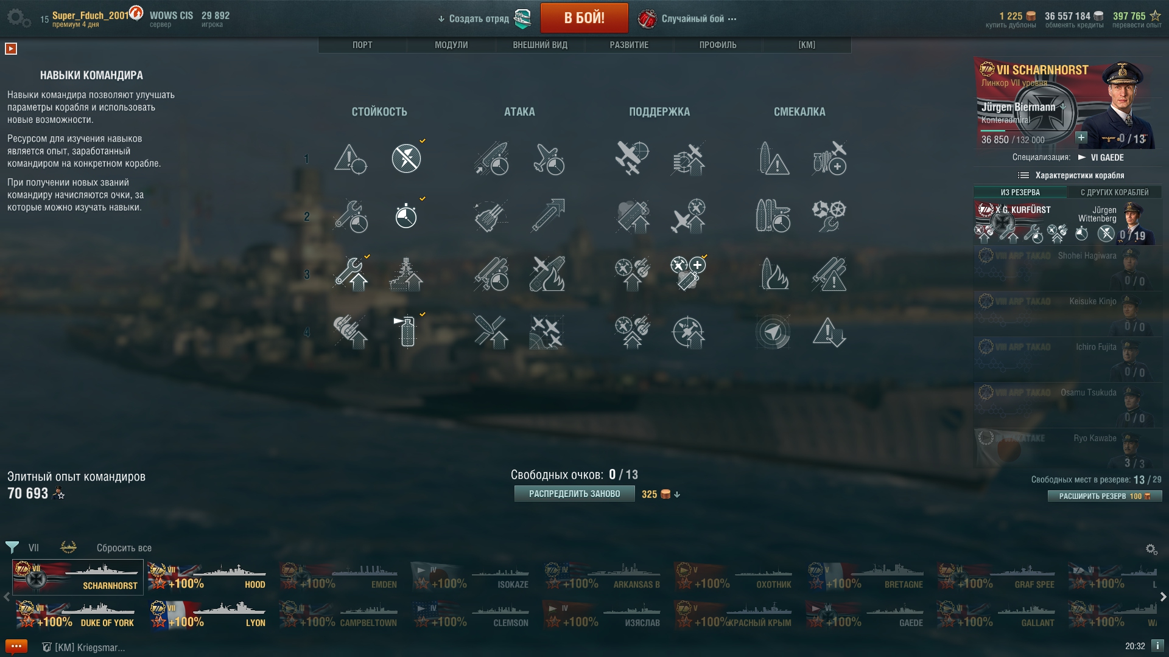
Task: Open the С ДРУГИХ КОРАБЛЕЙ tab
Action: (1114, 192)
